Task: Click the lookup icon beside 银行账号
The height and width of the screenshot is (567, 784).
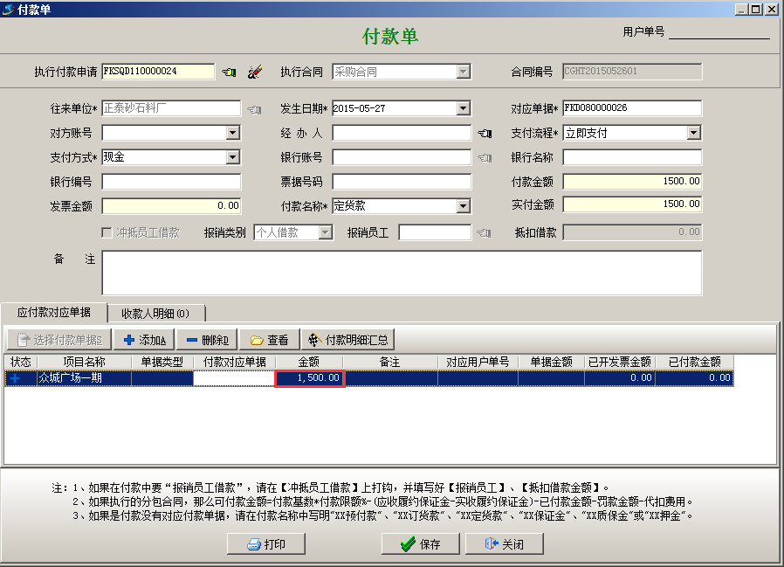Action: click(483, 157)
